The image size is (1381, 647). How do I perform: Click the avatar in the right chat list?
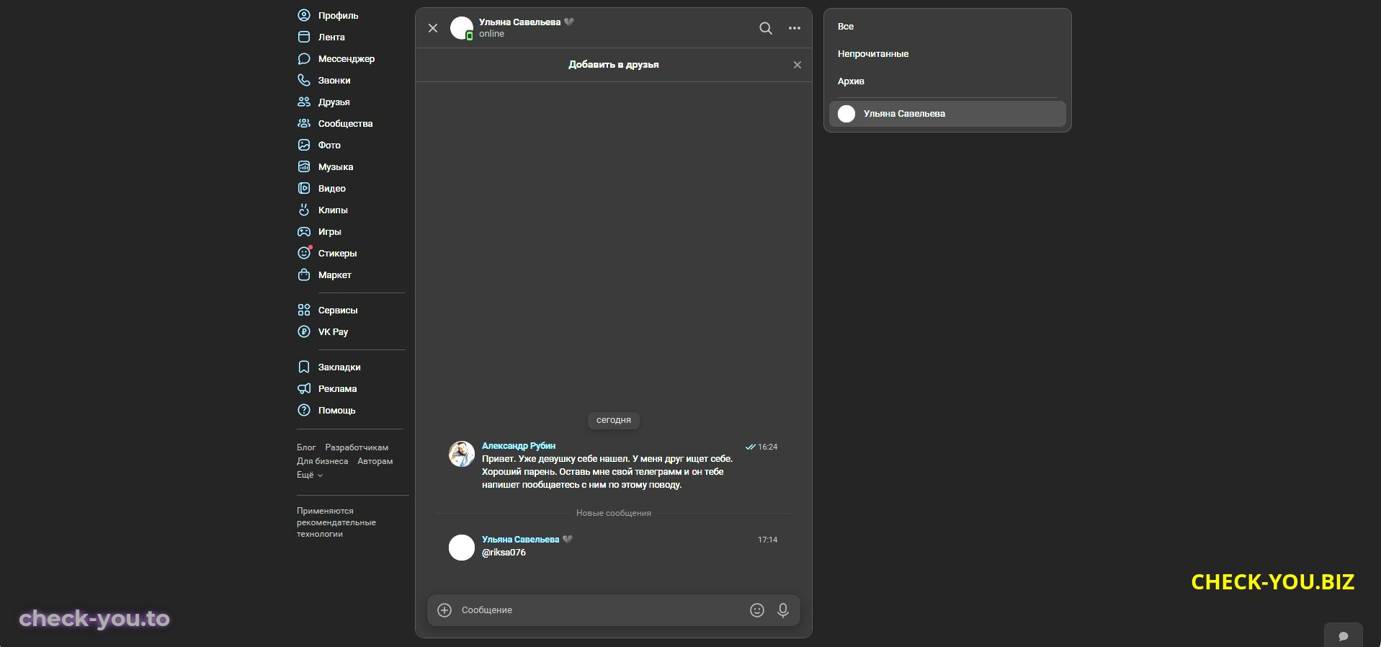click(x=846, y=114)
